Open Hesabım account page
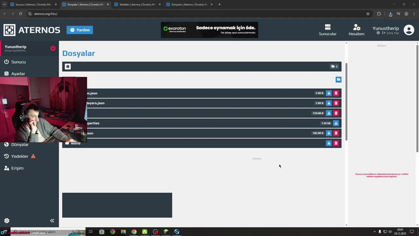Viewport: 419px width, 236px height. [x=356, y=30]
